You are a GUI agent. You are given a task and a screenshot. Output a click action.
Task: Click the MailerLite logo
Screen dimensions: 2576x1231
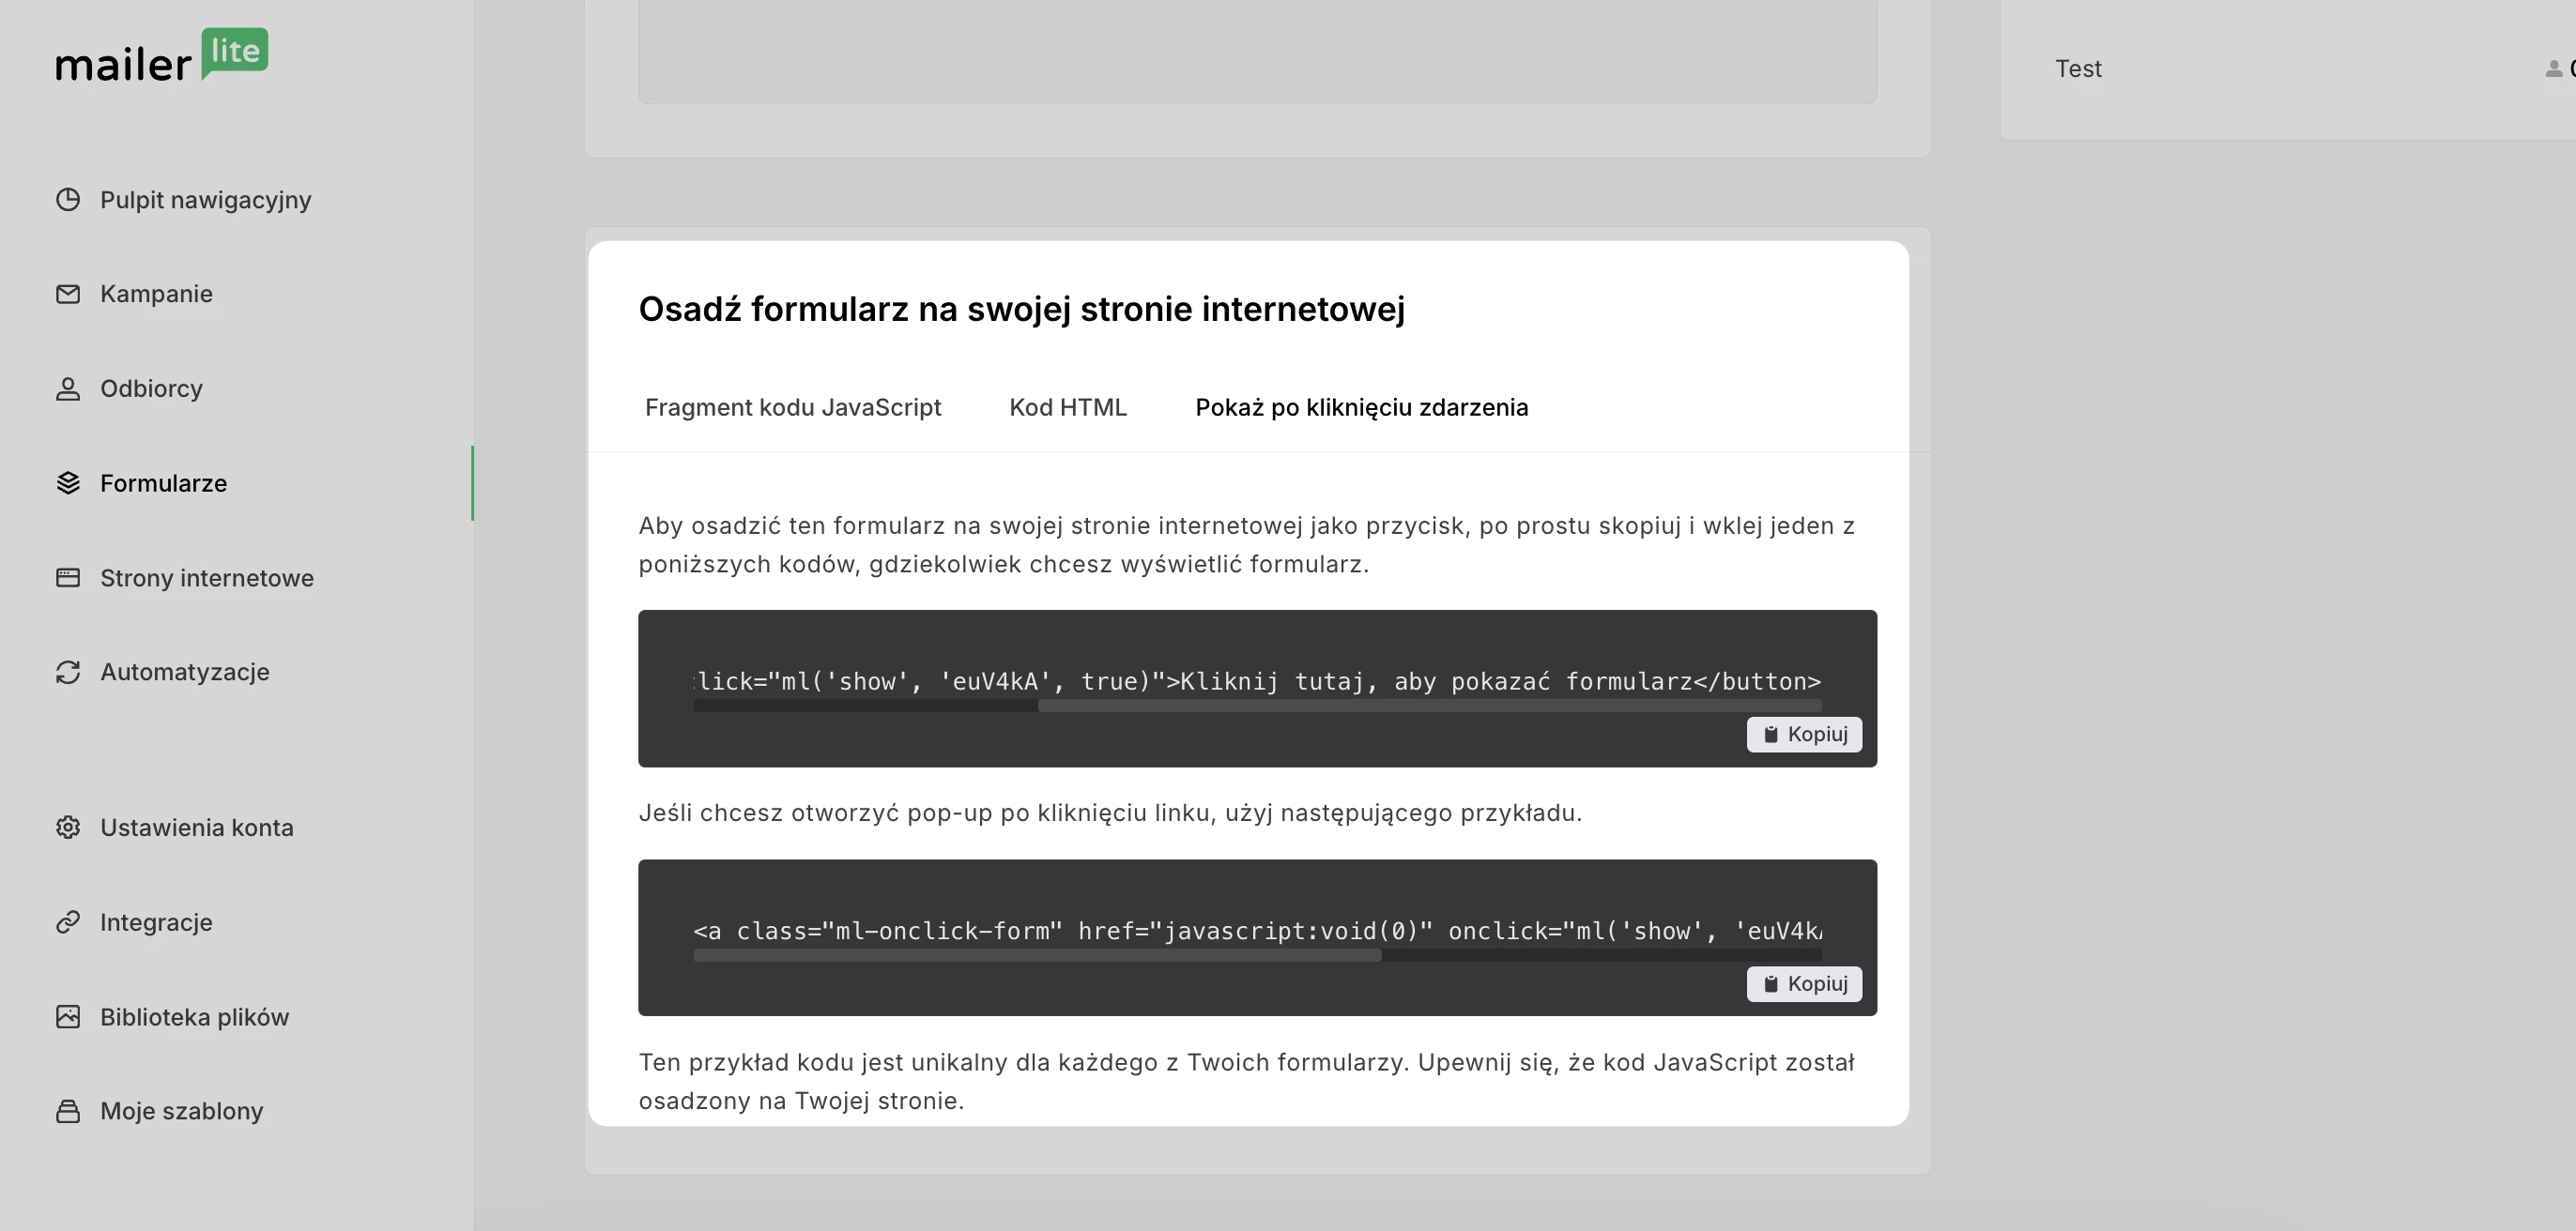coord(161,56)
